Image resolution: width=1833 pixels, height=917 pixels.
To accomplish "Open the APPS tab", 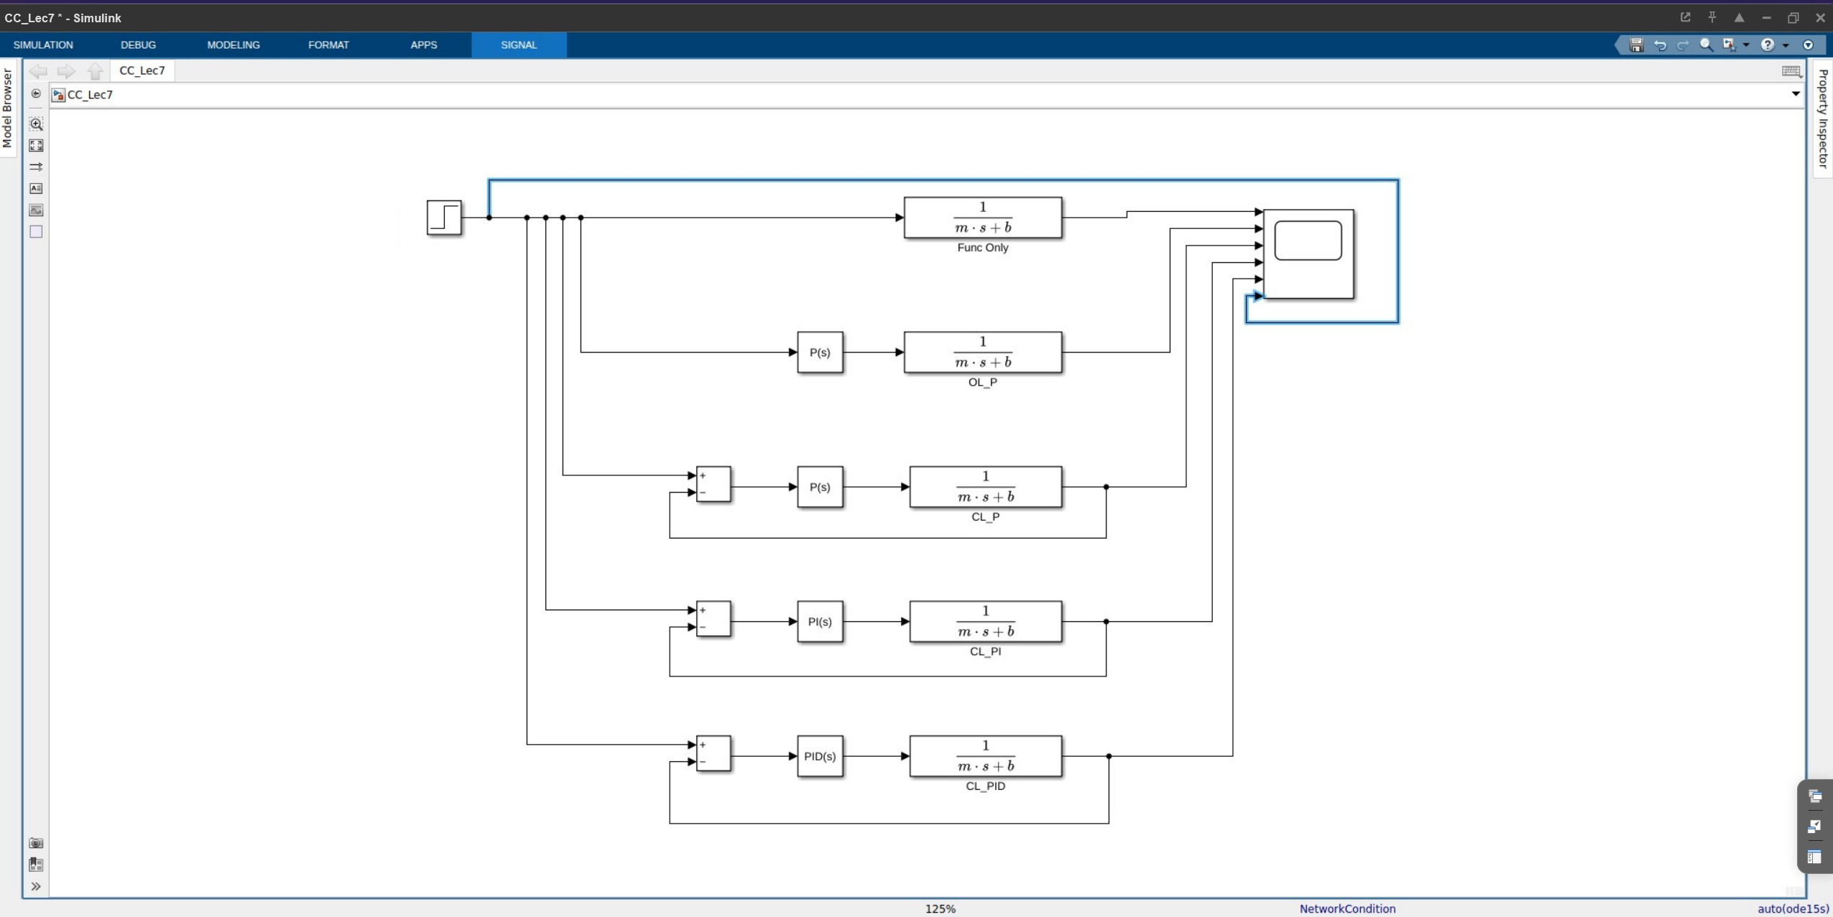I will point(424,45).
